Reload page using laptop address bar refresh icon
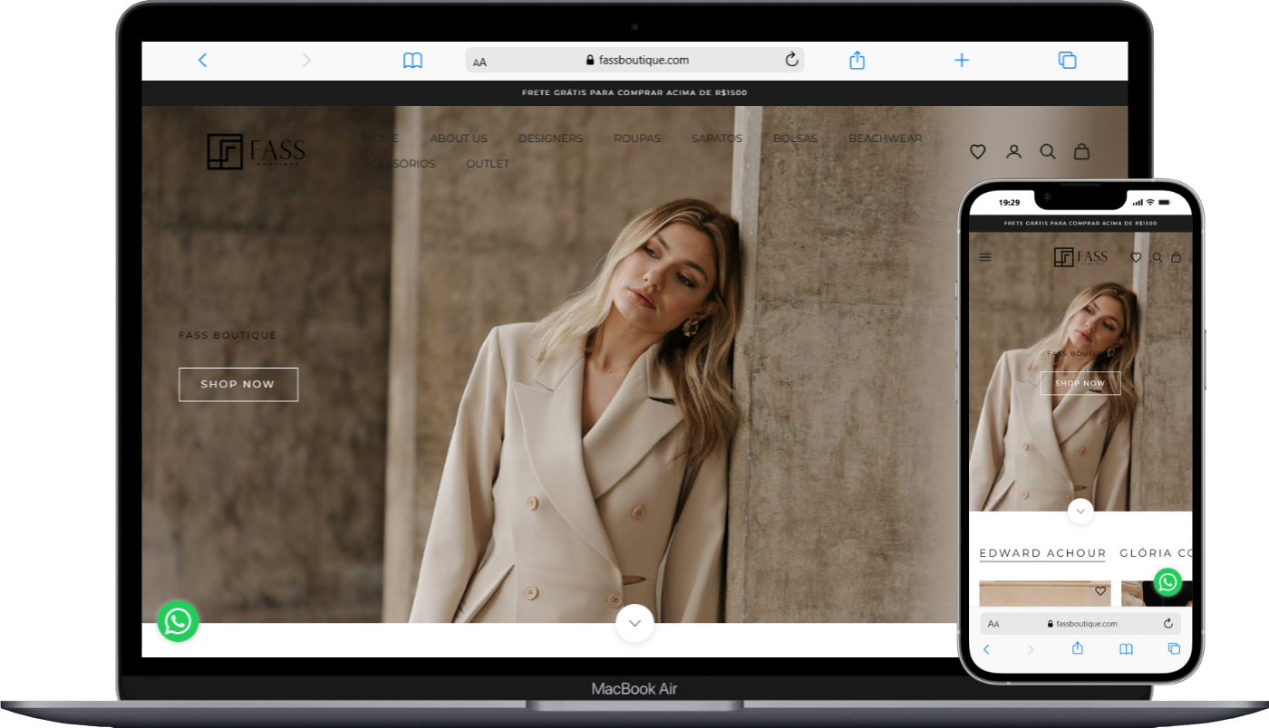The height and width of the screenshot is (728, 1269). click(x=791, y=60)
